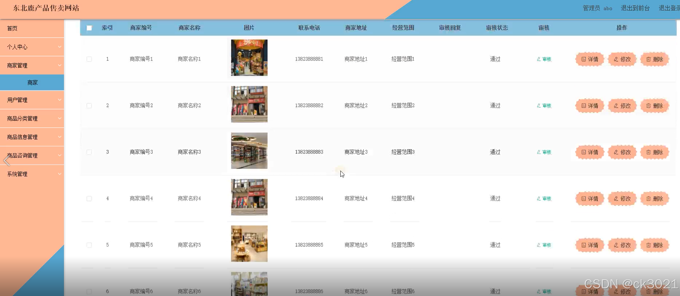The height and width of the screenshot is (296, 680).
Task: Click the 修改 pencil icon in row 商家编号4
Action: click(x=616, y=199)
